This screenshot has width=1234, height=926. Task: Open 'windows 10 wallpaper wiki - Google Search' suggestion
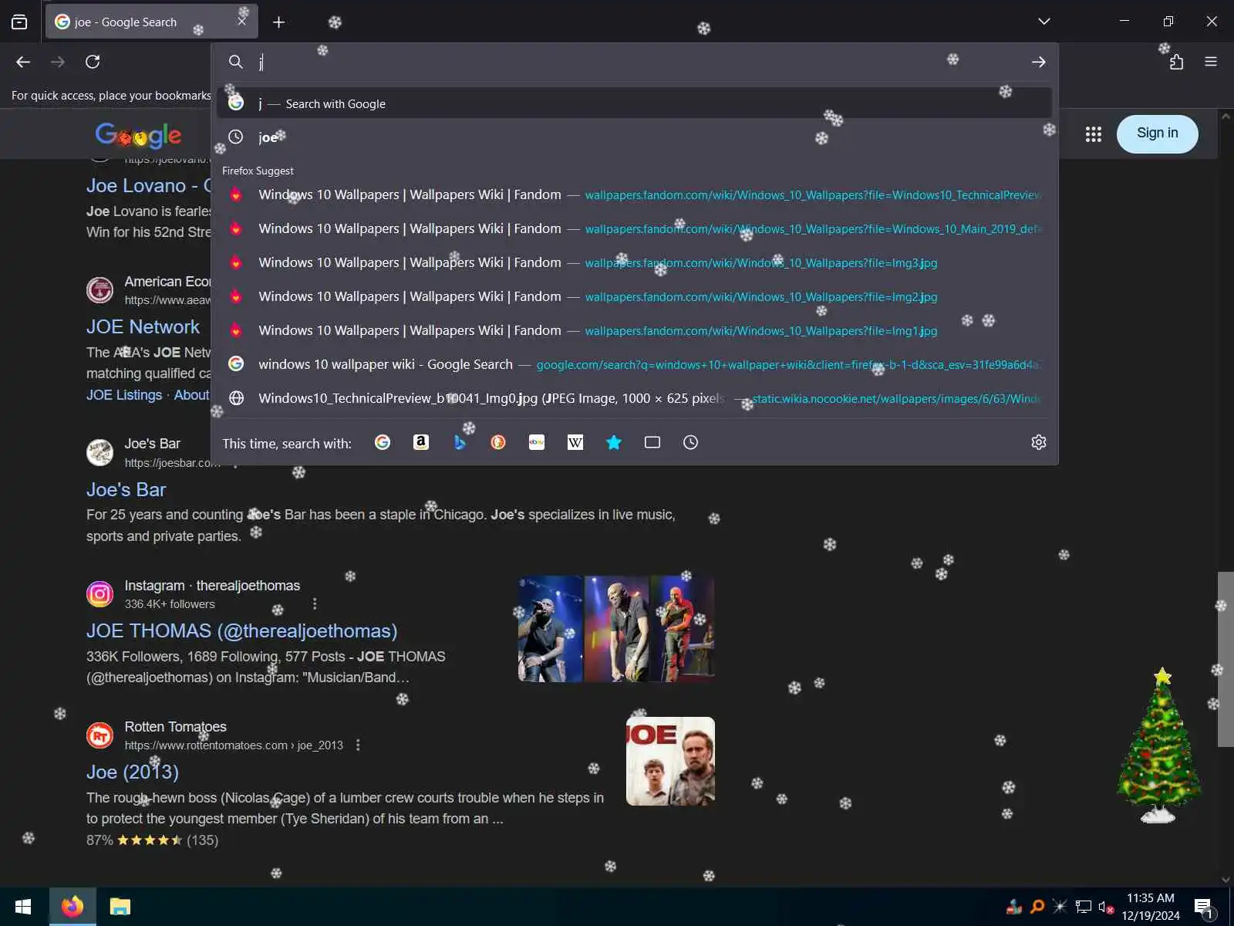click(x=634, y=364)
